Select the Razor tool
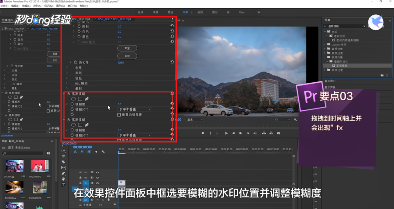Image resolution: width=394 pixels, height=209 pixels. pyautogui.click(x=63, y=162)
